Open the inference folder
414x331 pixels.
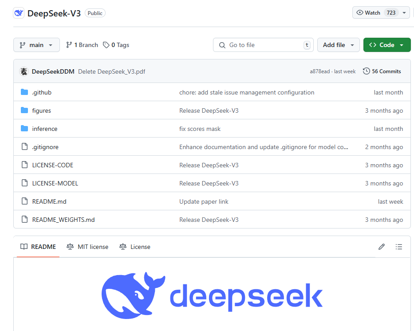tap(45, 129)
